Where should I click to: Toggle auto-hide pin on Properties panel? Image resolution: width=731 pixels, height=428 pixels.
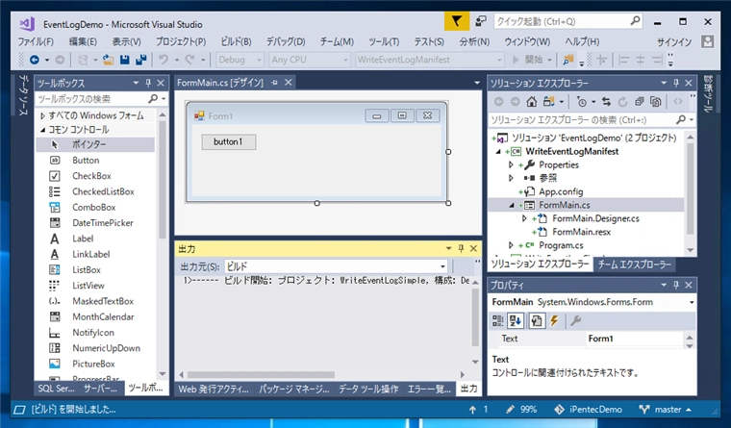[676, 285]
